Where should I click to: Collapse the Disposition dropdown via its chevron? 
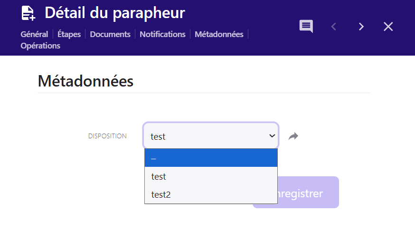coord(272,136)
